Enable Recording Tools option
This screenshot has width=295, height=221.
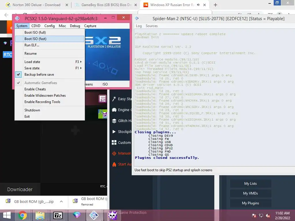[x=50, y=102]
